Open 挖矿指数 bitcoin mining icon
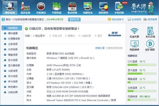The height and width of the screenshot is (106, 159). coord(150,45)
